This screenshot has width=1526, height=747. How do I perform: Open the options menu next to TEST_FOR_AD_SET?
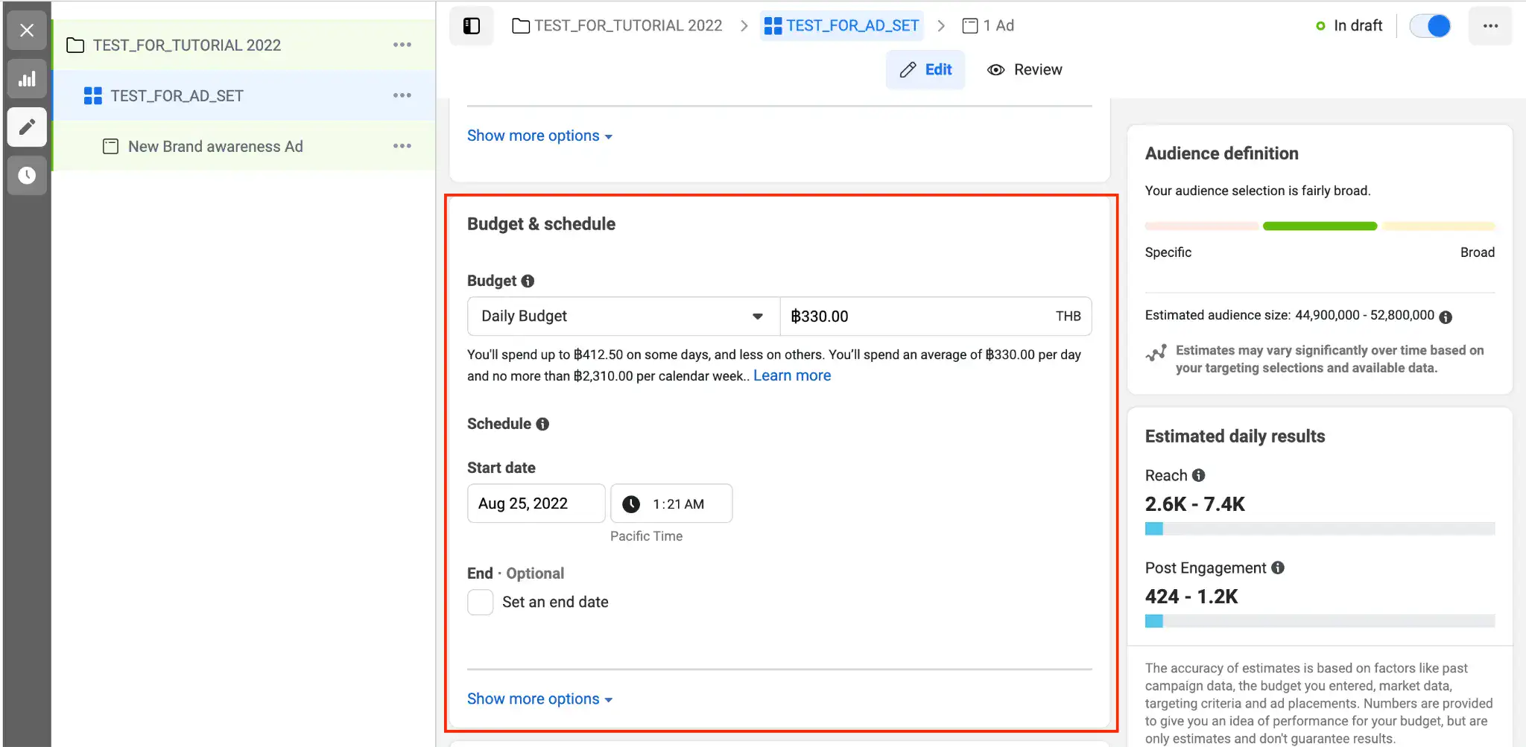point(402,95)
